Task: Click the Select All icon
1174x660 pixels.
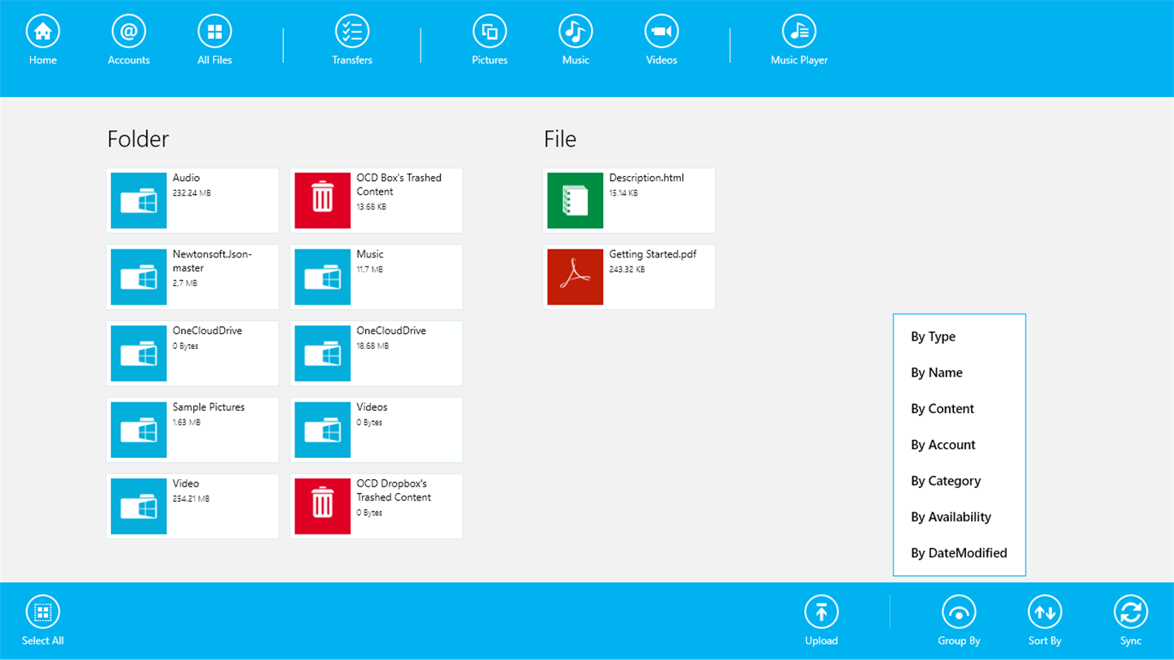Action: (x=43, y=612)
